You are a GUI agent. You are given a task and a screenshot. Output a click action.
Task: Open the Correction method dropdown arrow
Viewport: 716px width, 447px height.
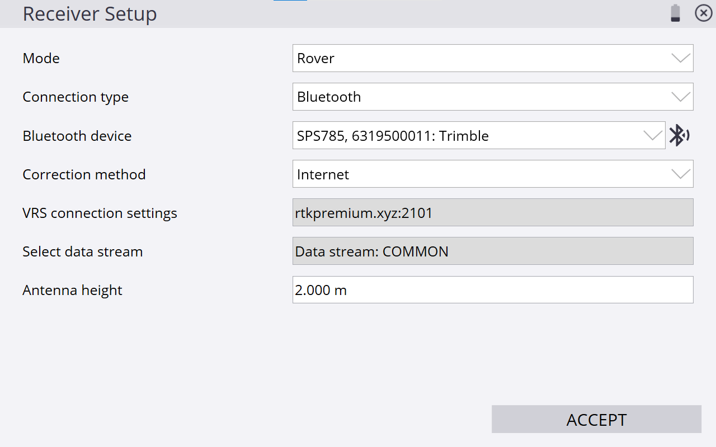681,174
